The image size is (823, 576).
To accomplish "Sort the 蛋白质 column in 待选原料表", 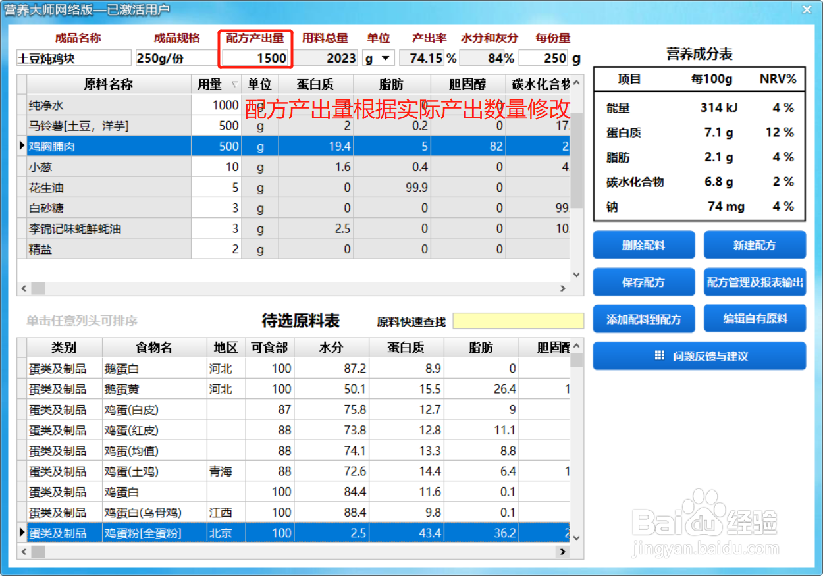I will (407, 348).
